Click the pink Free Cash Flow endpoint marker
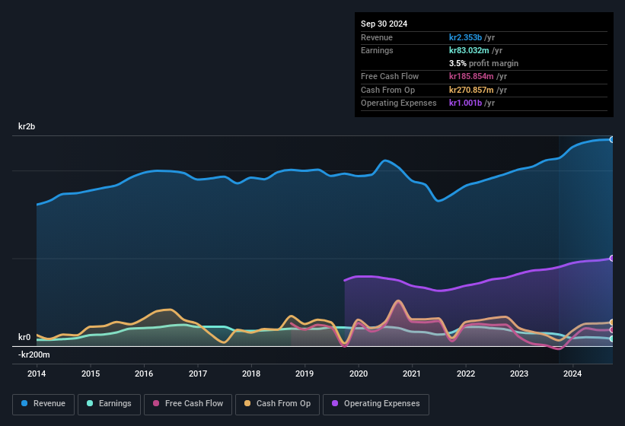This screenshot has height=426, width=625. pos(612,330)
